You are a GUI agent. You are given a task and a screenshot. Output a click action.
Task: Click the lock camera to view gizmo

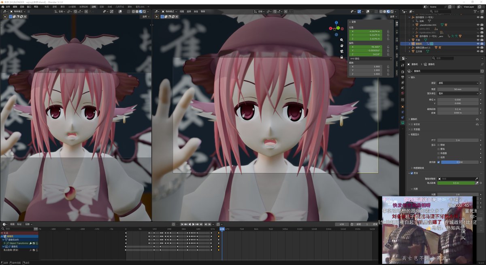point(342,57)
